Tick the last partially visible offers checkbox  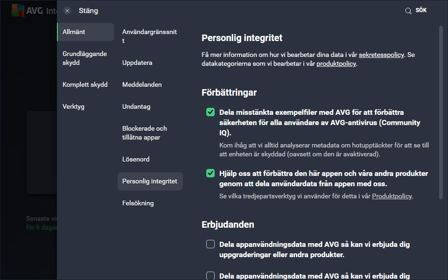(x=210, y=275)
